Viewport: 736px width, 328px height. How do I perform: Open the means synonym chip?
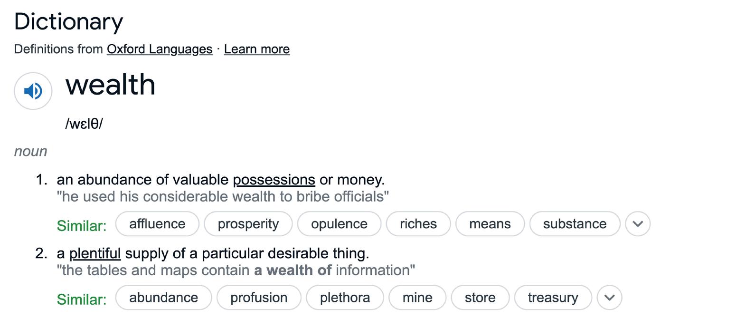point(490,224)
